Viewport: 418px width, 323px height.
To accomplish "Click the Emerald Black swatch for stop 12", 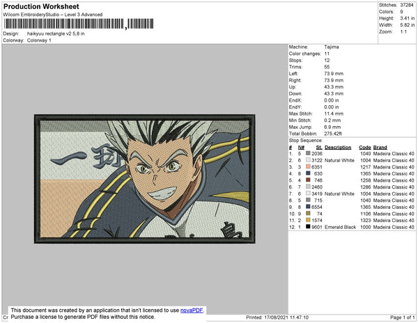I will click(x=308, y=227).
